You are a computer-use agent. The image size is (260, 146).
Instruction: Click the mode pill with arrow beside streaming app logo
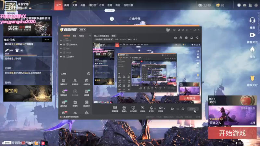point(83,30)
